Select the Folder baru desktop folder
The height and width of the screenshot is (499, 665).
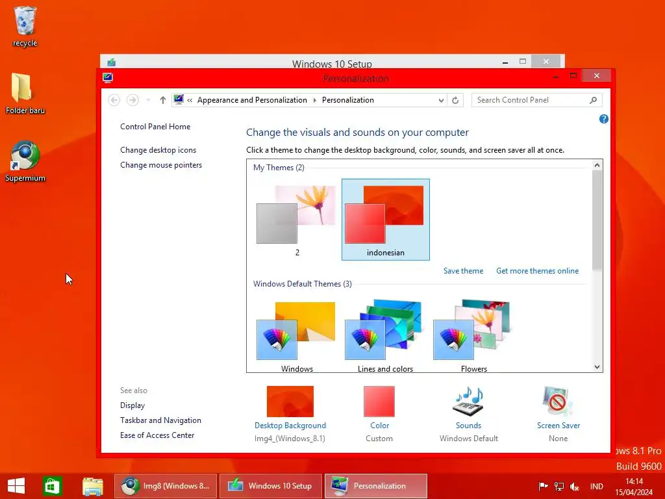(x=25, y=94)
